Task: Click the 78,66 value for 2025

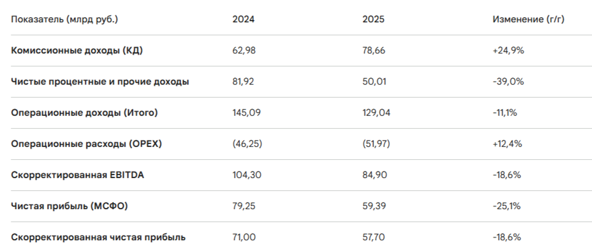Action: (374, 51)
